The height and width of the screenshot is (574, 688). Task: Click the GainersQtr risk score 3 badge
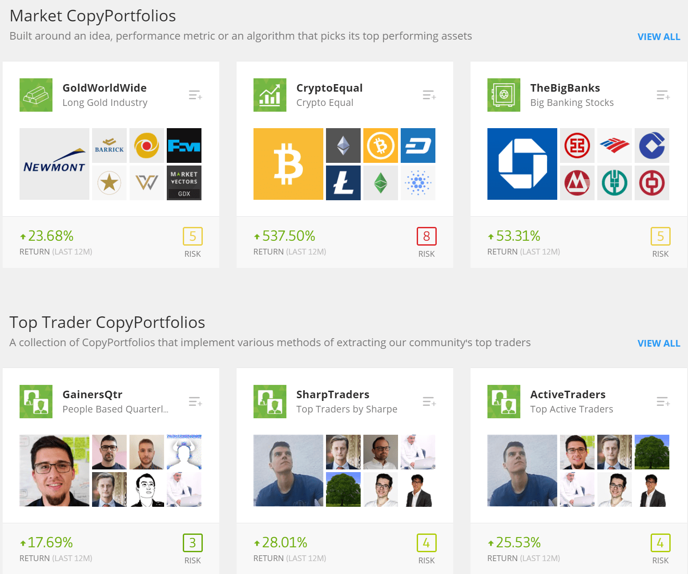(193, 543)
